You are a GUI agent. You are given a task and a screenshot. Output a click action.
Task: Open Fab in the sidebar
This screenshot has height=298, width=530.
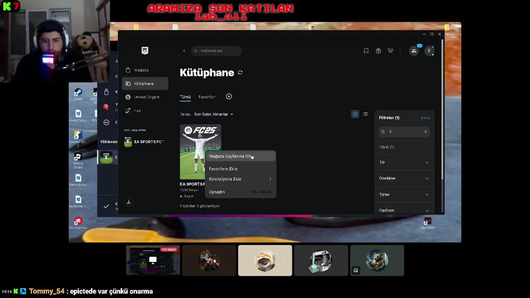tap(145, 111)
